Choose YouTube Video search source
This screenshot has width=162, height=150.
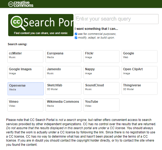coord(101,105)
